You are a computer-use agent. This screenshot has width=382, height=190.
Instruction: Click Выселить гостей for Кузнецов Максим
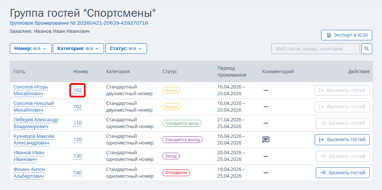click(x=342, y=140)
